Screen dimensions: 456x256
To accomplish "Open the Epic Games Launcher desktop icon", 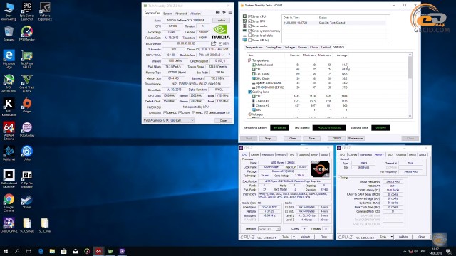I will pyautogui.click(x=27, y=11).
